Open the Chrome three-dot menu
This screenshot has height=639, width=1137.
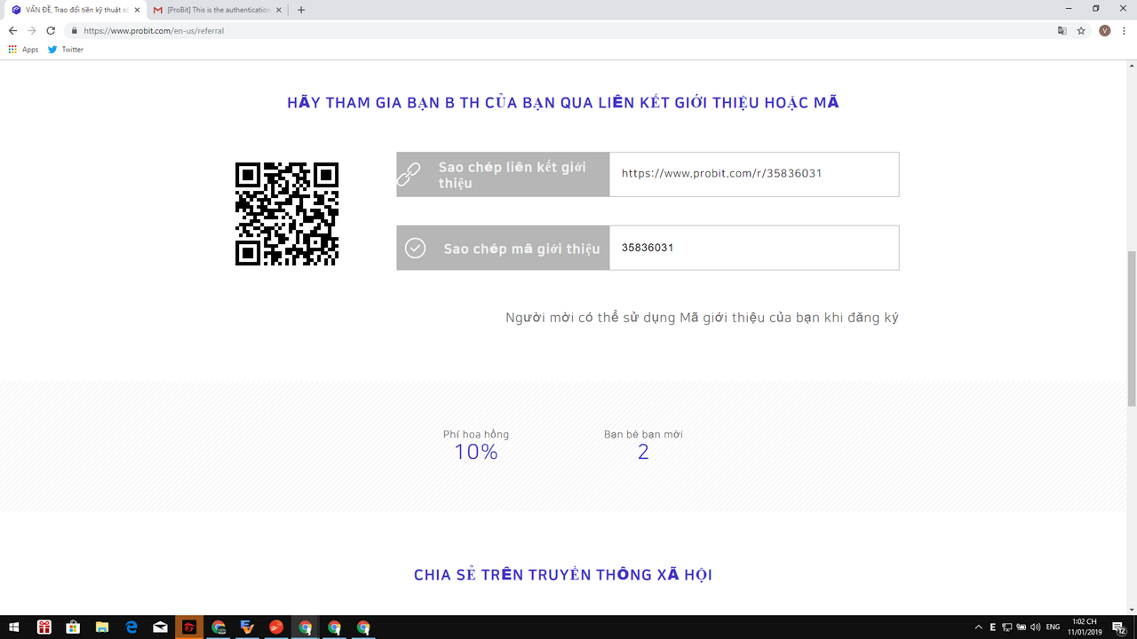pos(1125,30)
